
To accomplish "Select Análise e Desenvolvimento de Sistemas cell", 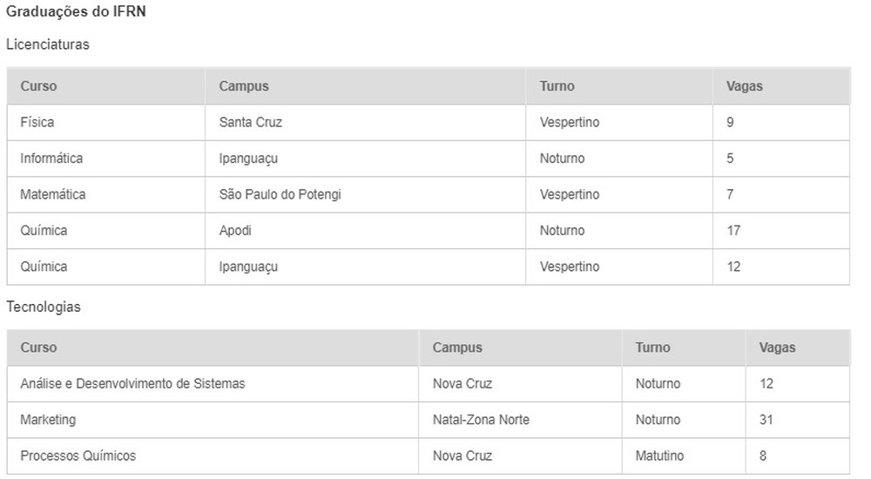I will (x=132, y=383).
